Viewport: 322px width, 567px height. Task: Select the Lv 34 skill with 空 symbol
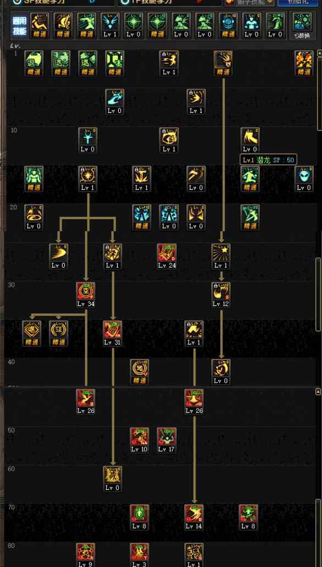(x=86, y=291)
